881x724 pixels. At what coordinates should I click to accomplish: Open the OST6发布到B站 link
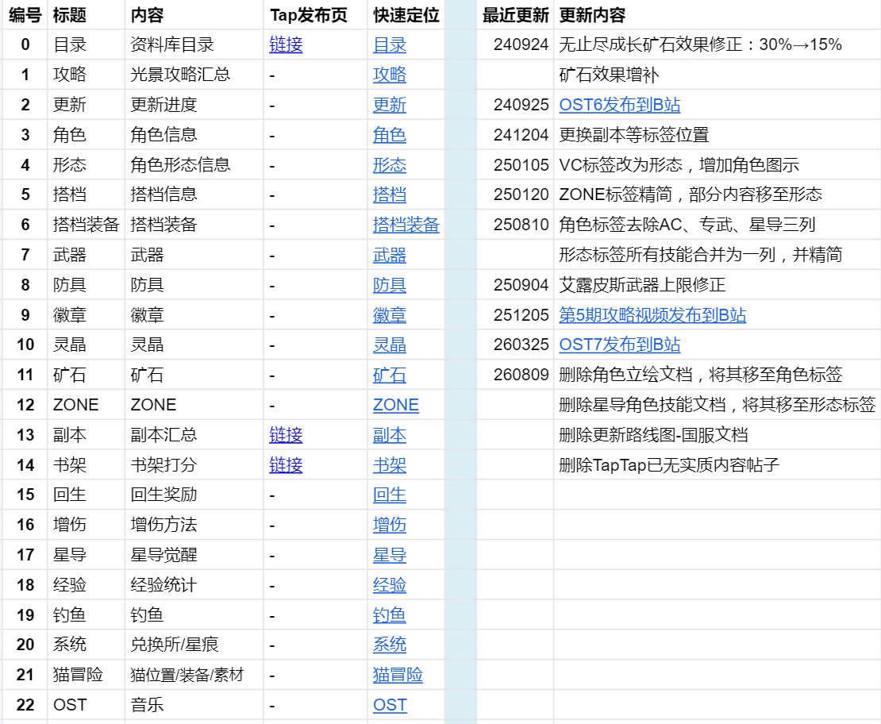tap(620, 105)
